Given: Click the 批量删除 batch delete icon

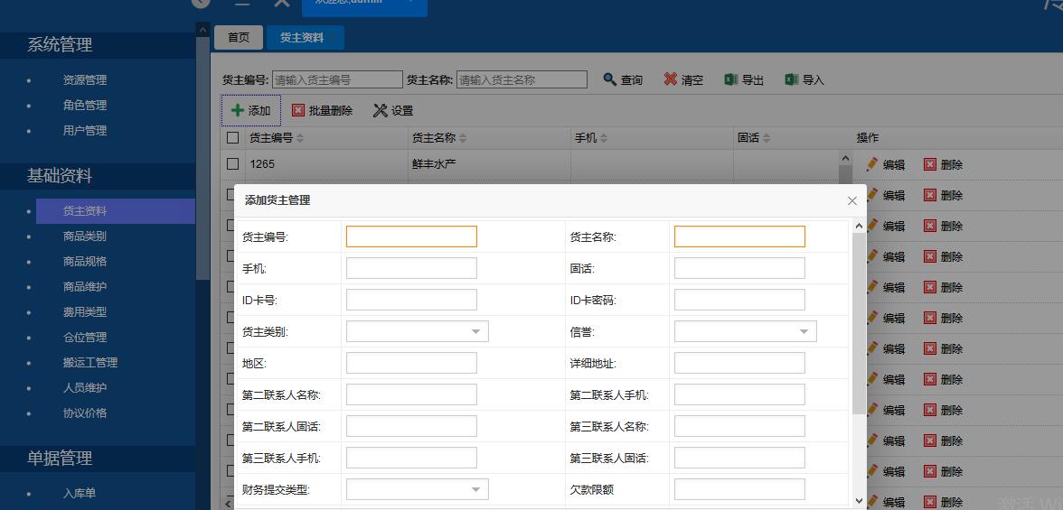Looking at the screenshot, I should coord(298,110).
